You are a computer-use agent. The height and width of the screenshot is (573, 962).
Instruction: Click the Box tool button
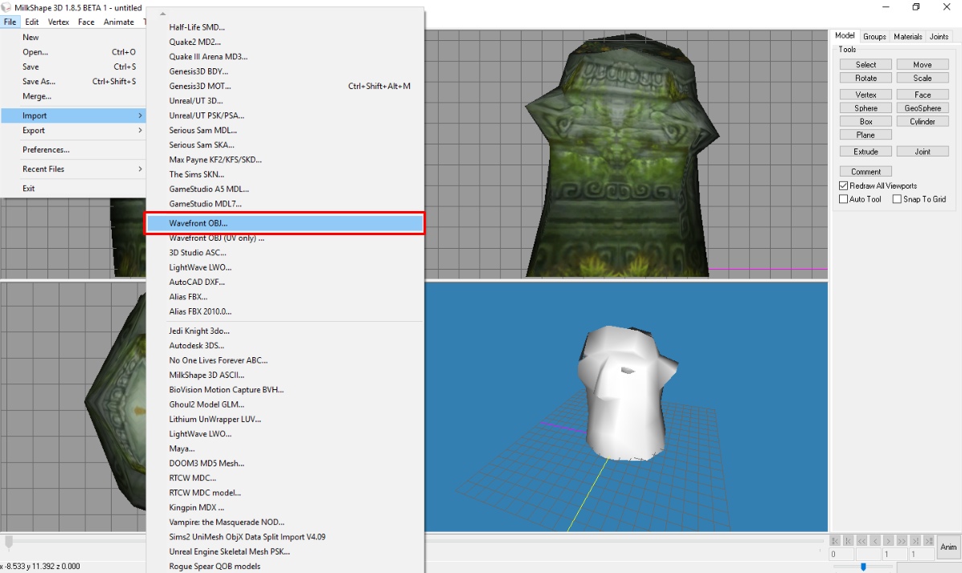coord(866,121)
